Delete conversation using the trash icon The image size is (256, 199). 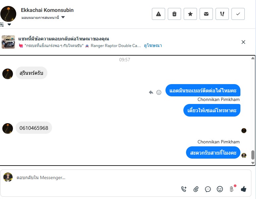tap(174, 14)
